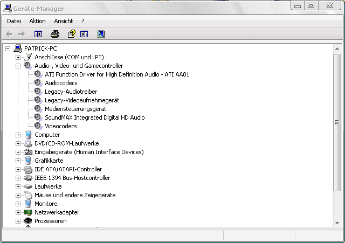Expand Anschlüsse (COM und LPT) node
Image resolution: width=345 pixels, height=243 pixels.
[18, 57]
